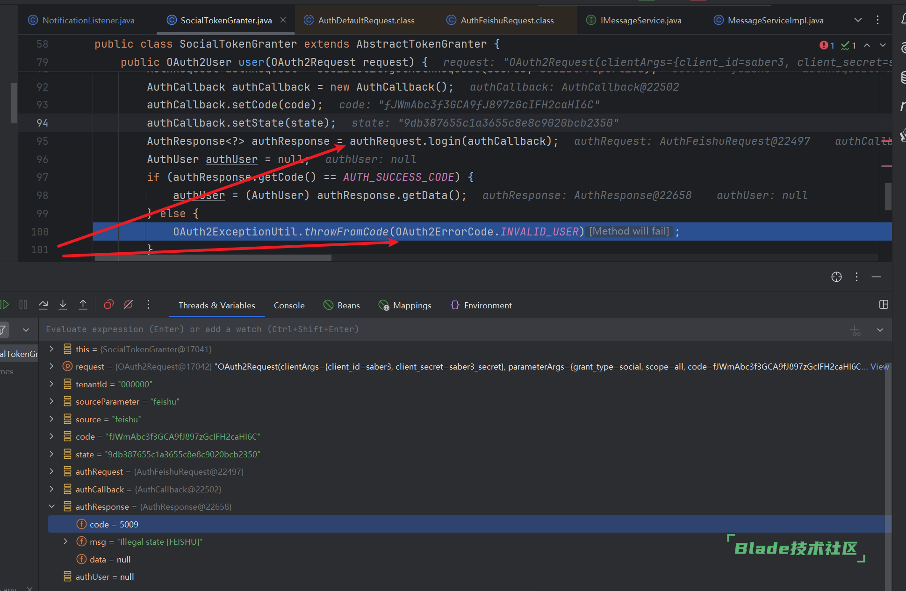
Task: Switch to the Threads & Variables tab
Action: click(217, 305)
